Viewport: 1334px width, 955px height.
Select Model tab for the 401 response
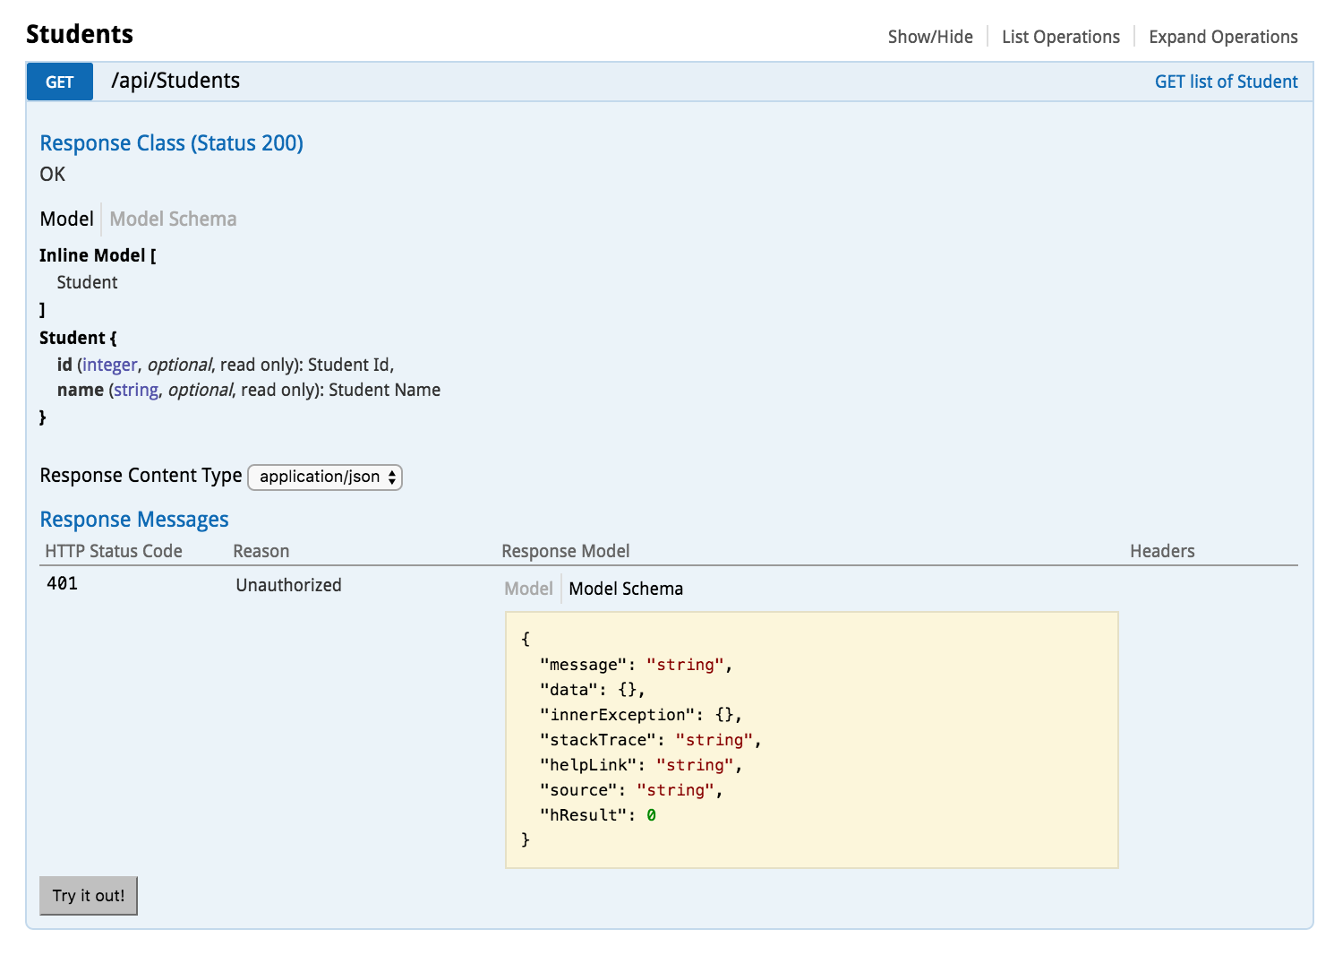click(x=528, y=589)
